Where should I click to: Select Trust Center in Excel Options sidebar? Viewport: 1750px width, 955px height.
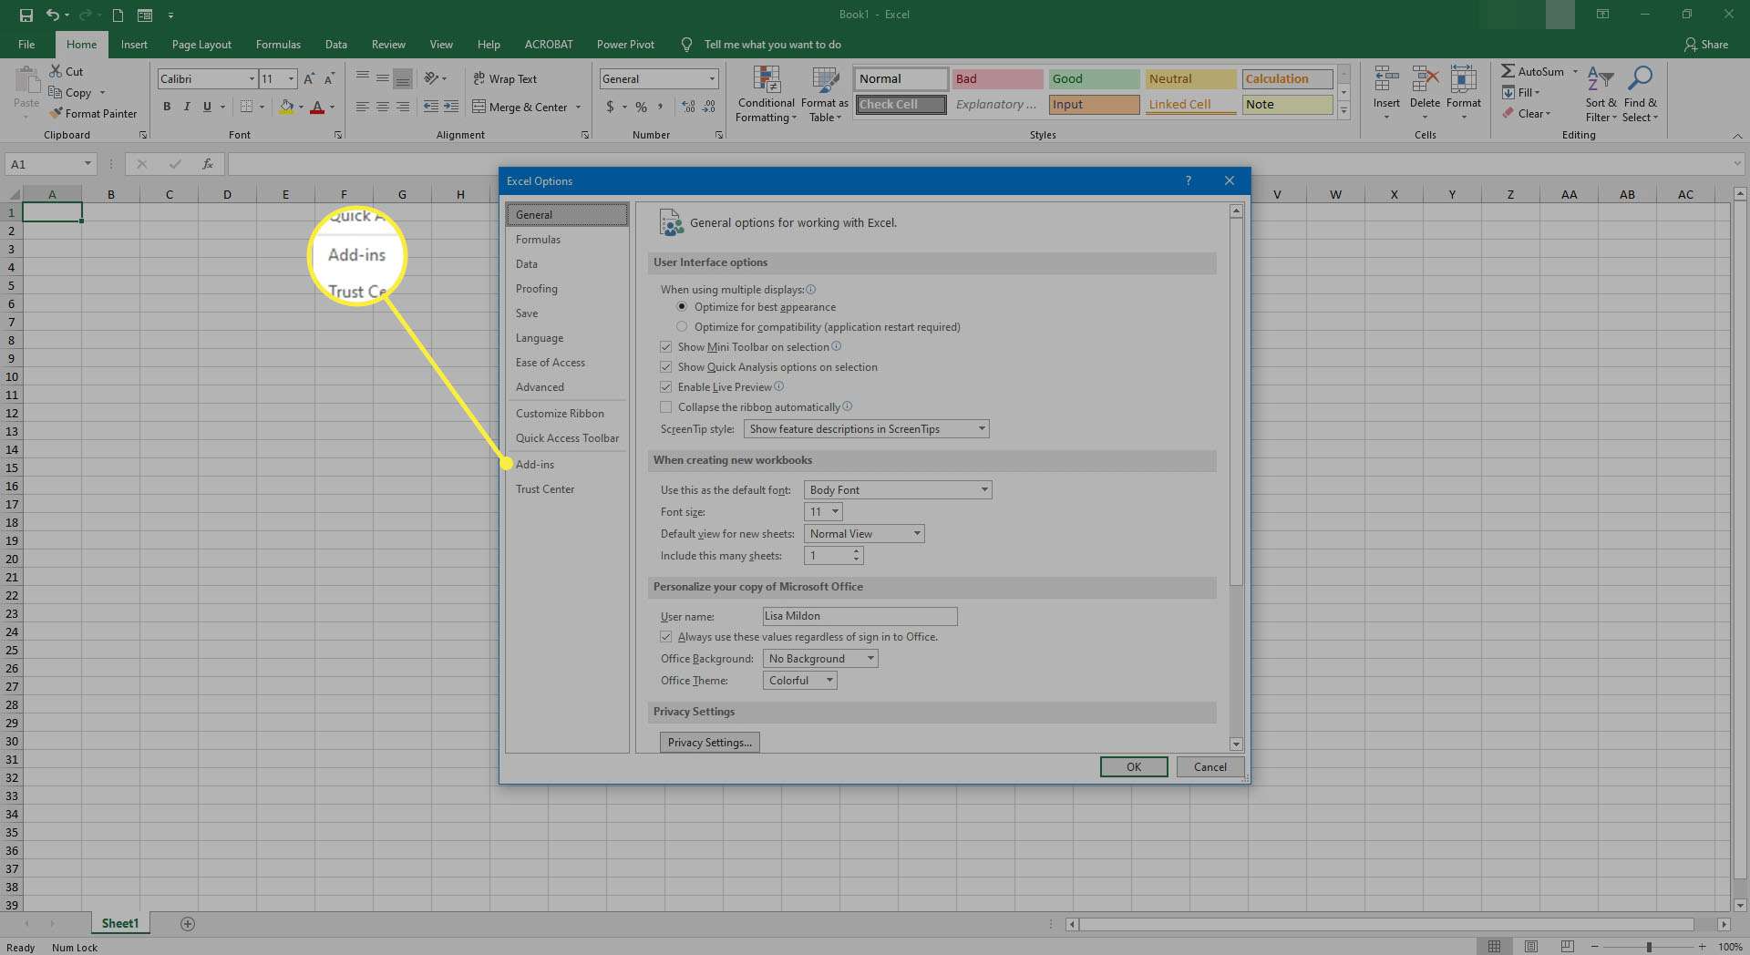pyautogui.click(x=545, y=488)
